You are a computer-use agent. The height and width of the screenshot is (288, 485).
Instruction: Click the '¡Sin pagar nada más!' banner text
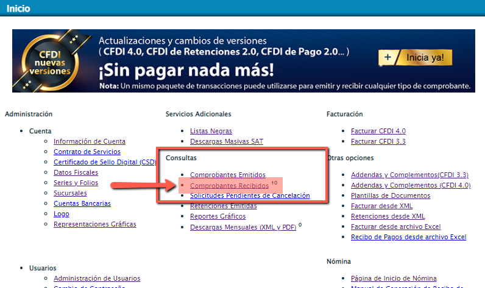pyautogui.click(x=186, y=70)
